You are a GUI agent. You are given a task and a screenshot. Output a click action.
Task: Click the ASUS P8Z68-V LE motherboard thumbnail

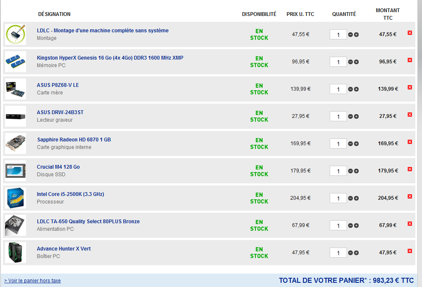16,89
